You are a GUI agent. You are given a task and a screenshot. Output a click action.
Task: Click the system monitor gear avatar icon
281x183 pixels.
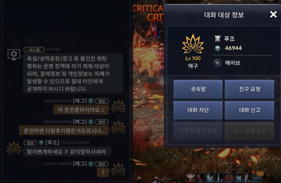tap(14, 54)
